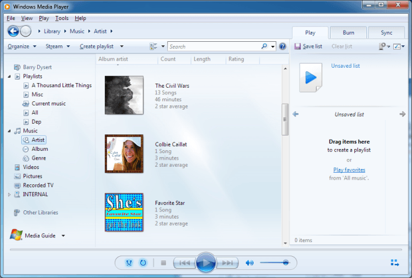Toggle repeat mode
The image size is (412, 278).
click(143, 263)
